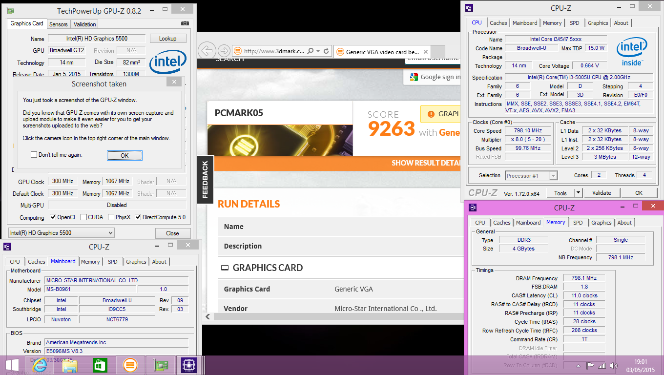Screen dimensions: 664x375
Task: Click the Tools button in CPU-Z
Action: [x=560, y=193]
